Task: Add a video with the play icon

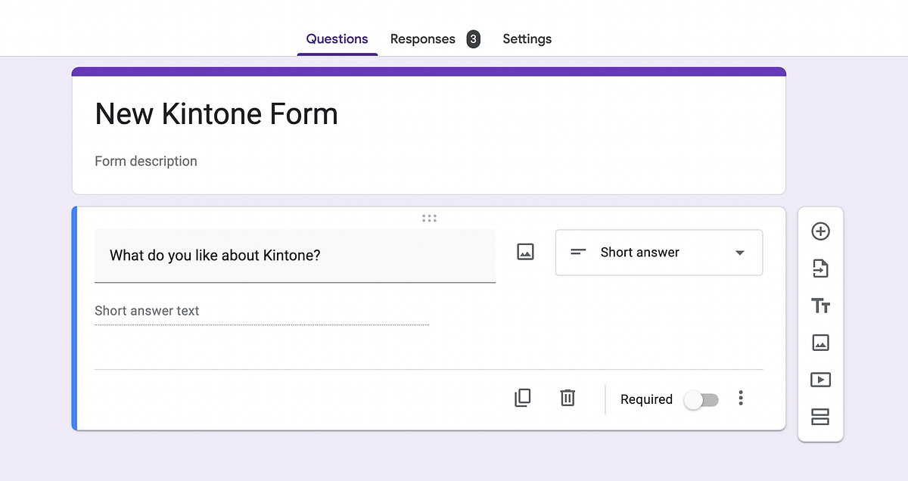Action: point(821,380)
